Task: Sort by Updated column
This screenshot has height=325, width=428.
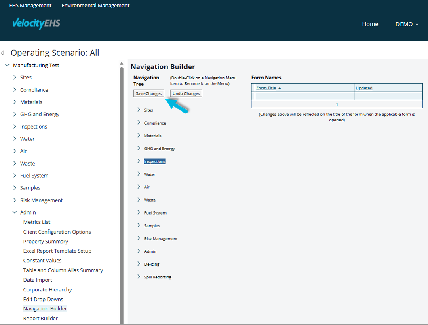Action: click(364, 88)
